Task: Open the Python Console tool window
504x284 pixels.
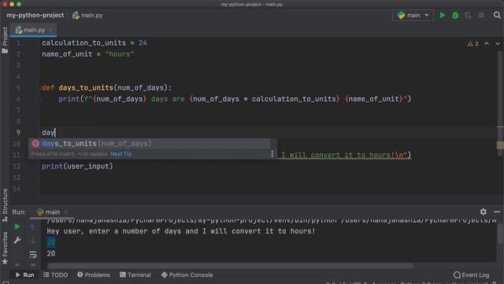Action: [187, 275]
